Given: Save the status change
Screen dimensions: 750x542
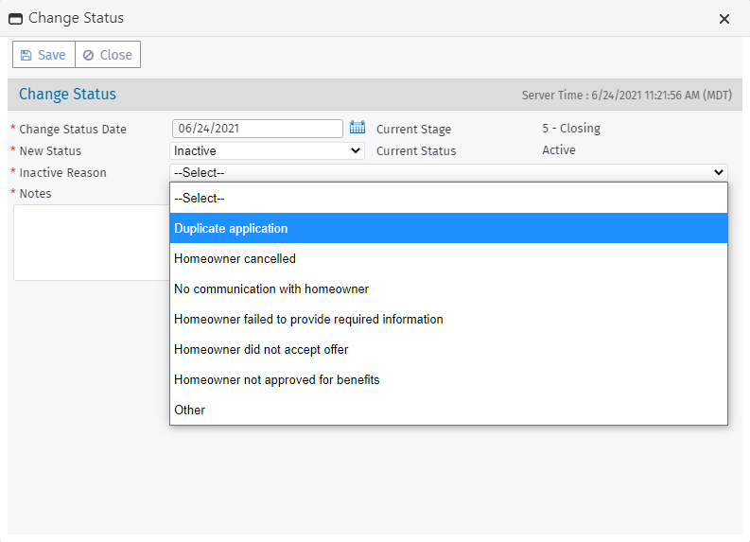Looking at the screenshot, I should pos(44,55).
